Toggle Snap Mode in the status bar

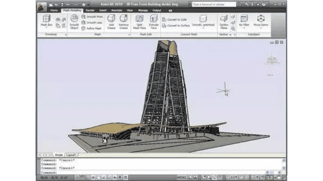pos(77,177)
